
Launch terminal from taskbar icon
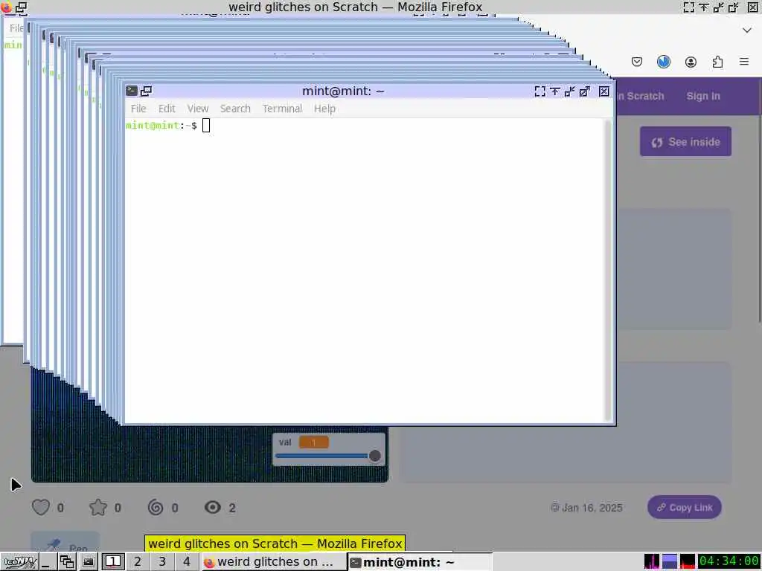point(88,562)
